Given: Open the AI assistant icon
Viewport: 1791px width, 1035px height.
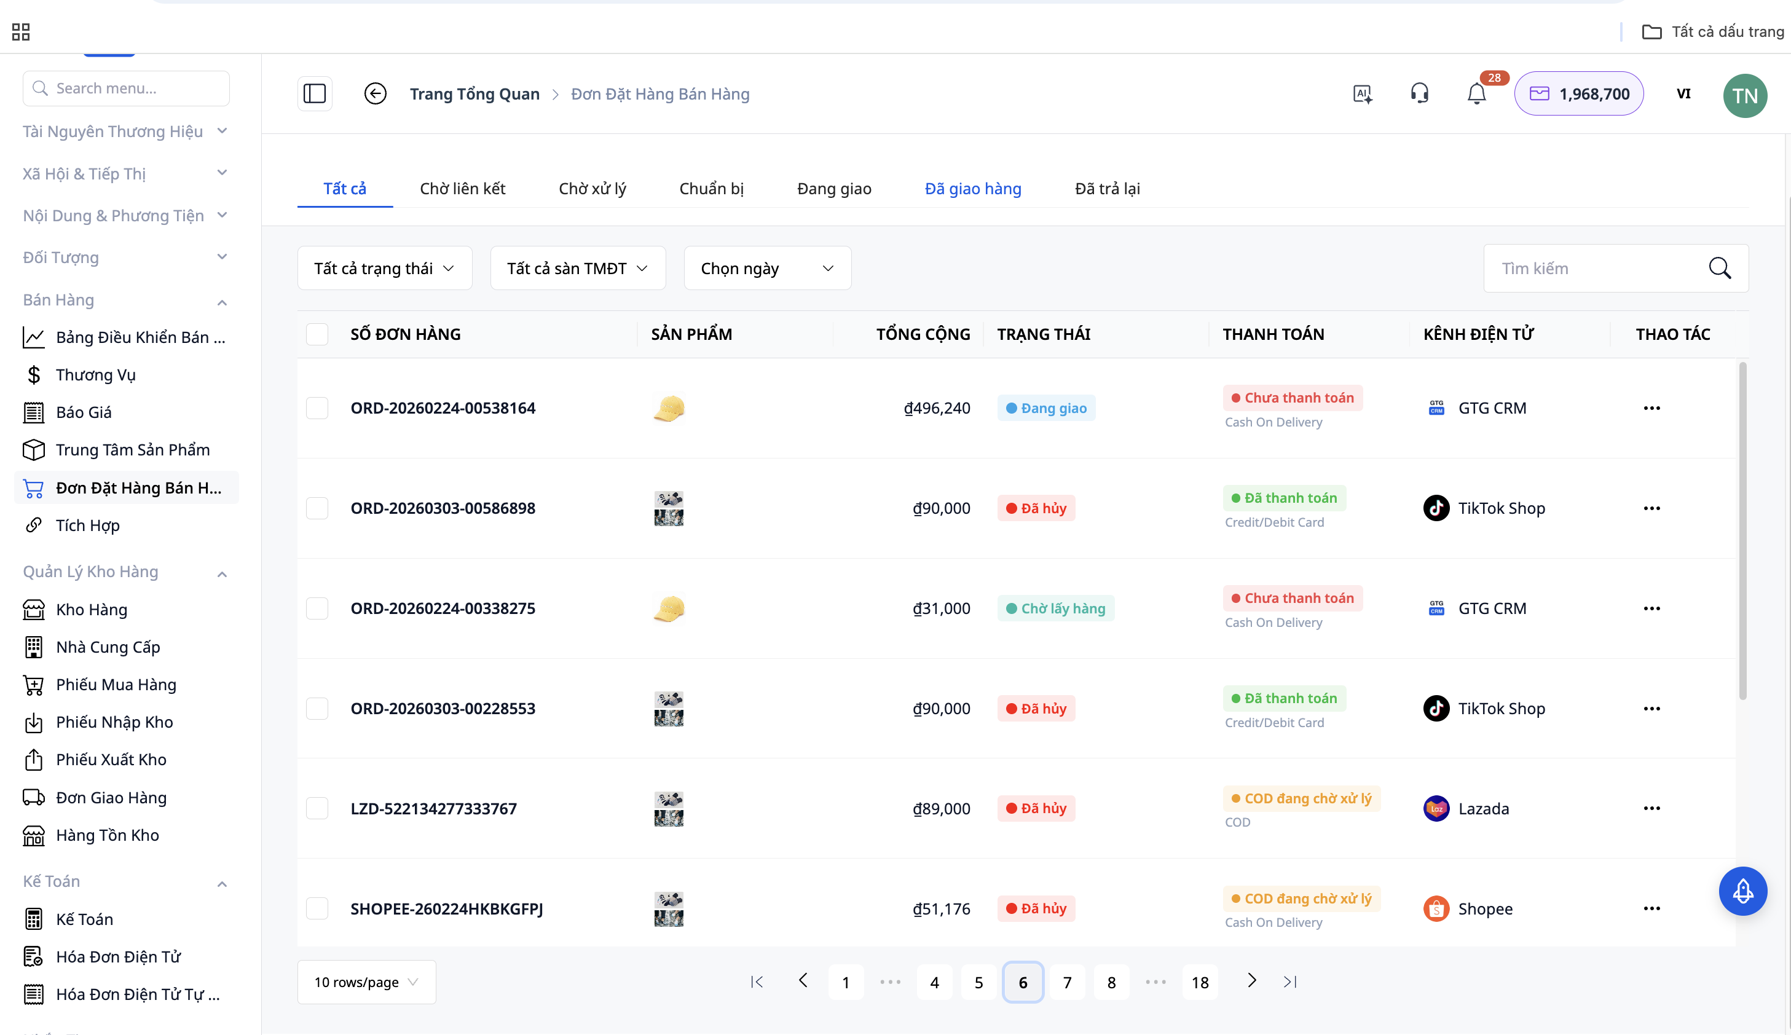Looking at the screenshot, I should point(1362,94).
